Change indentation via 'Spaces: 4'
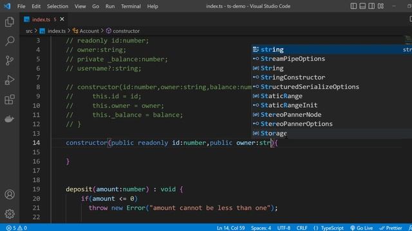The height and width of the screenshot is (231, 412). pos(261,228)
